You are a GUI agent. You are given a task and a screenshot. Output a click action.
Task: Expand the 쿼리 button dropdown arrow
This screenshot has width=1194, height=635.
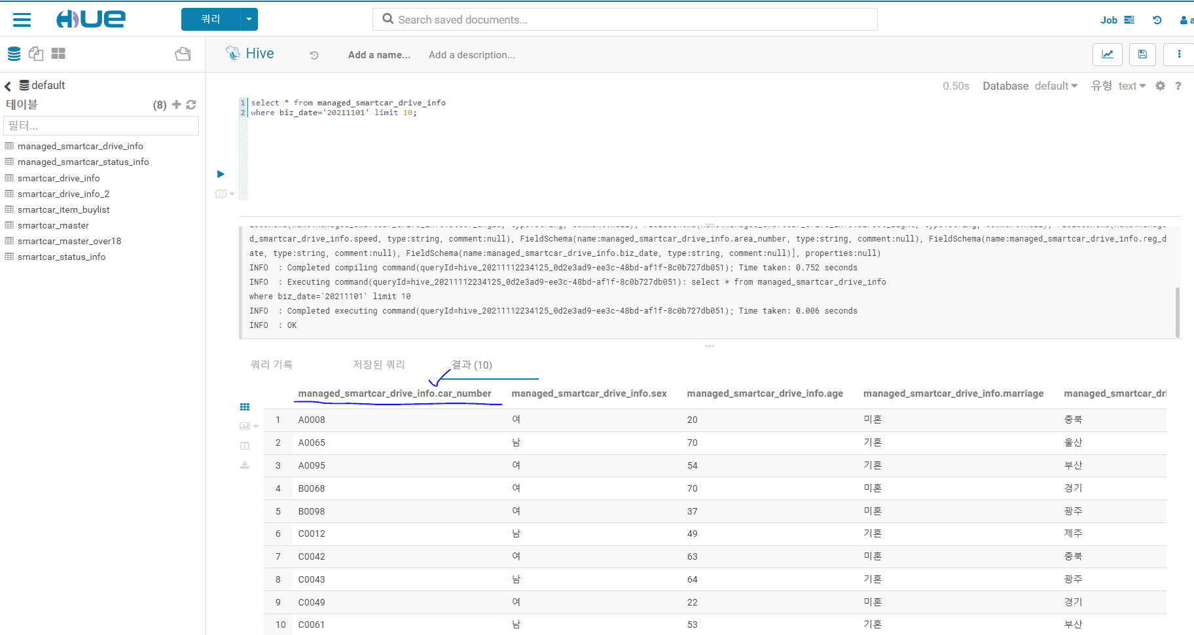(249, 20)
